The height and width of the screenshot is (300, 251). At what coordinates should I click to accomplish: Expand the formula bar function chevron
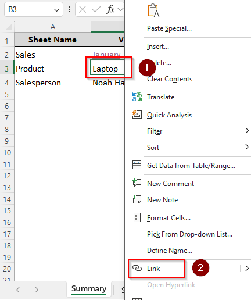click(120, 9)
